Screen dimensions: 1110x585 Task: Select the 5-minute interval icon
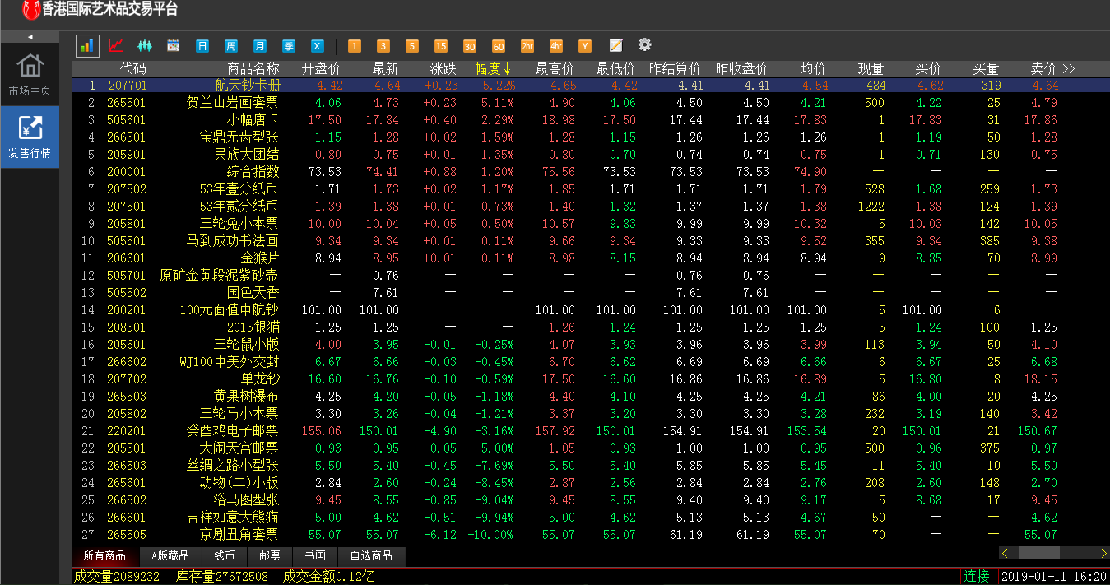click(x=412, y=46)
